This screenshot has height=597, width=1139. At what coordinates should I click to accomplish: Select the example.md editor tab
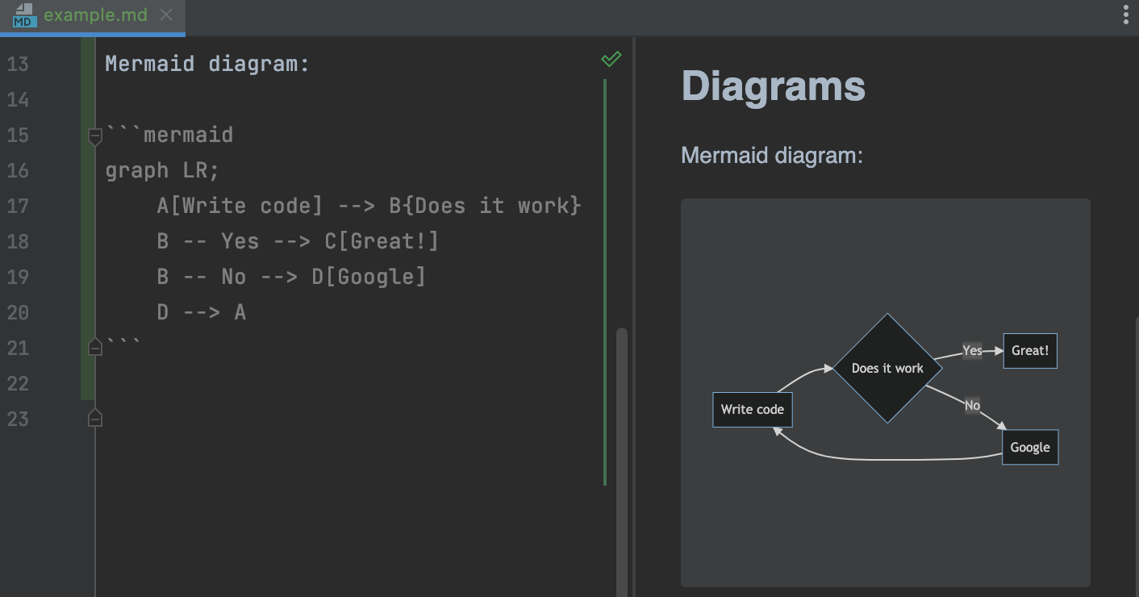(x=92, y=16)
